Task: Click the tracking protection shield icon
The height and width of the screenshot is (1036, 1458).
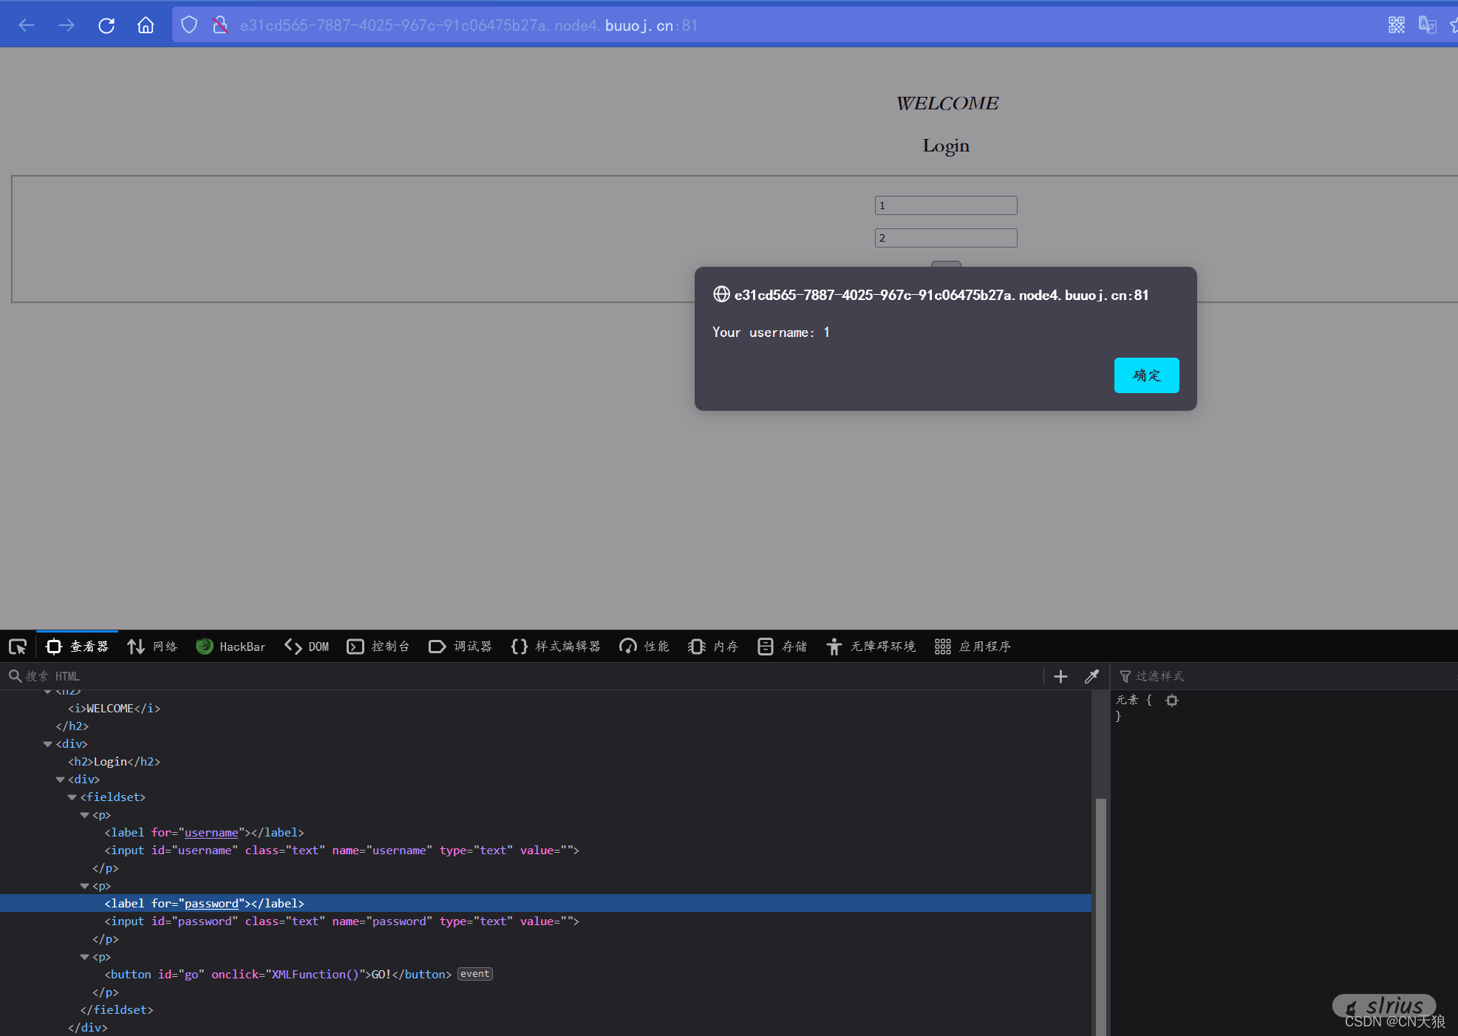Action: pos(189,25)
